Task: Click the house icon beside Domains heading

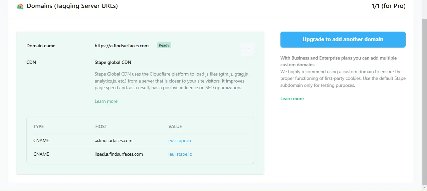Action: click(x=20, y=6)
